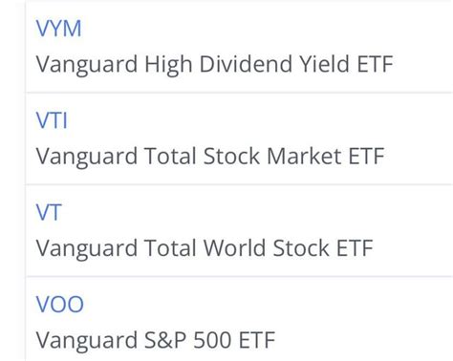453x361 pixels.
Task: Click blank area right of VTI ticker
Action: tap(260, 120)
